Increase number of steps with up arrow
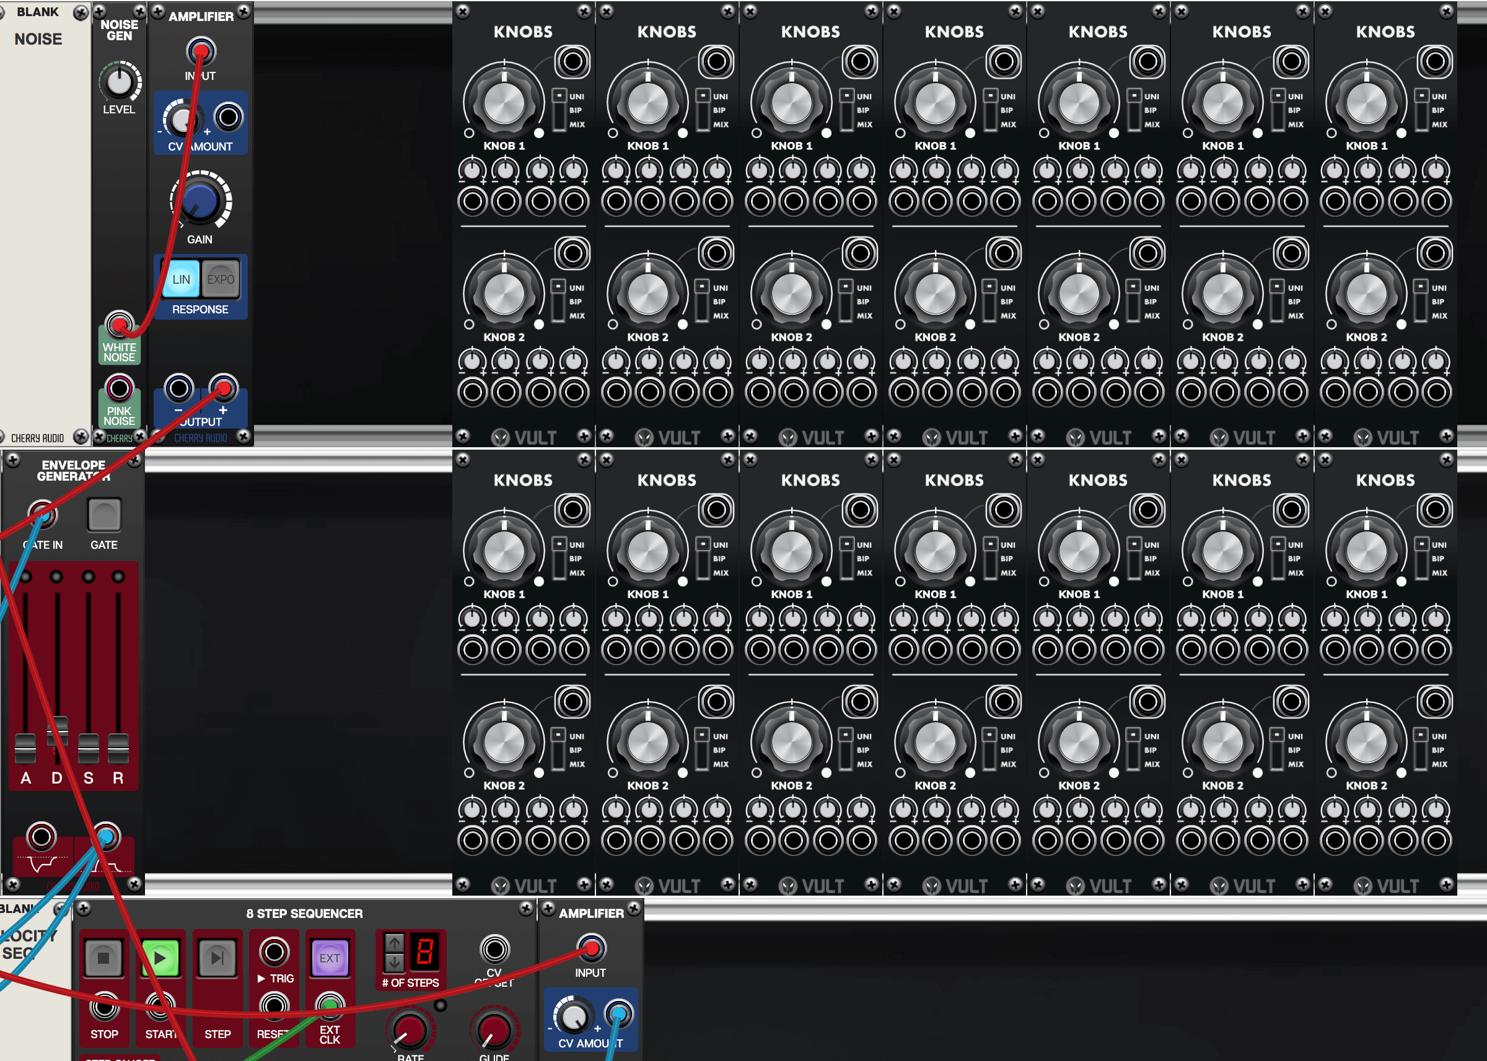Screen dimensions: 1487x1061 (394, 943)
